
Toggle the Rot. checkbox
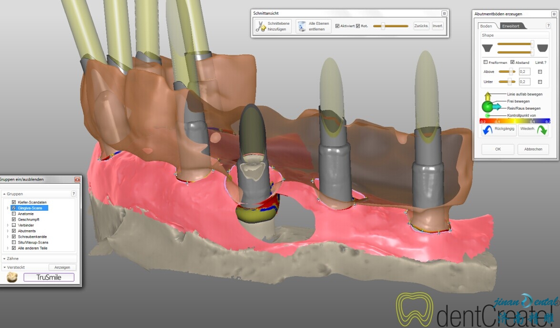[x=358, y=26]
